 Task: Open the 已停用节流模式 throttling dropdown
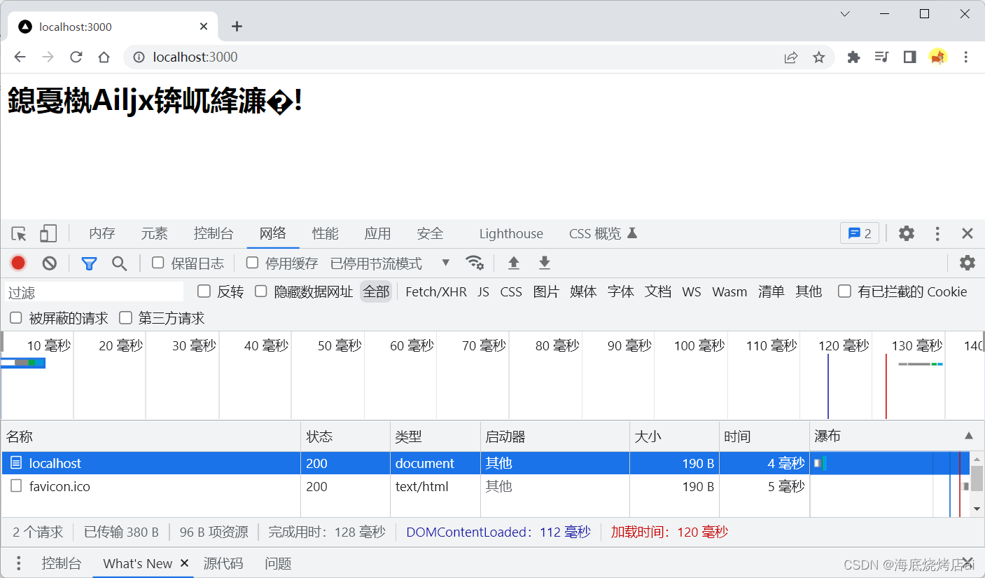click(x=389, y=263)
